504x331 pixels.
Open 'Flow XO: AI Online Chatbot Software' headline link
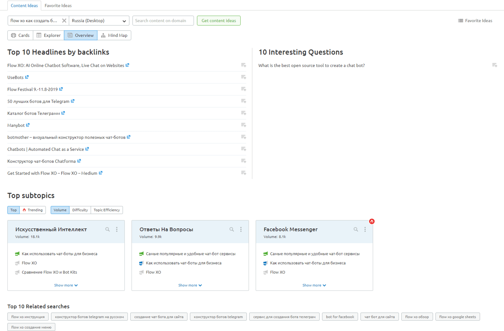click(66, 65)
